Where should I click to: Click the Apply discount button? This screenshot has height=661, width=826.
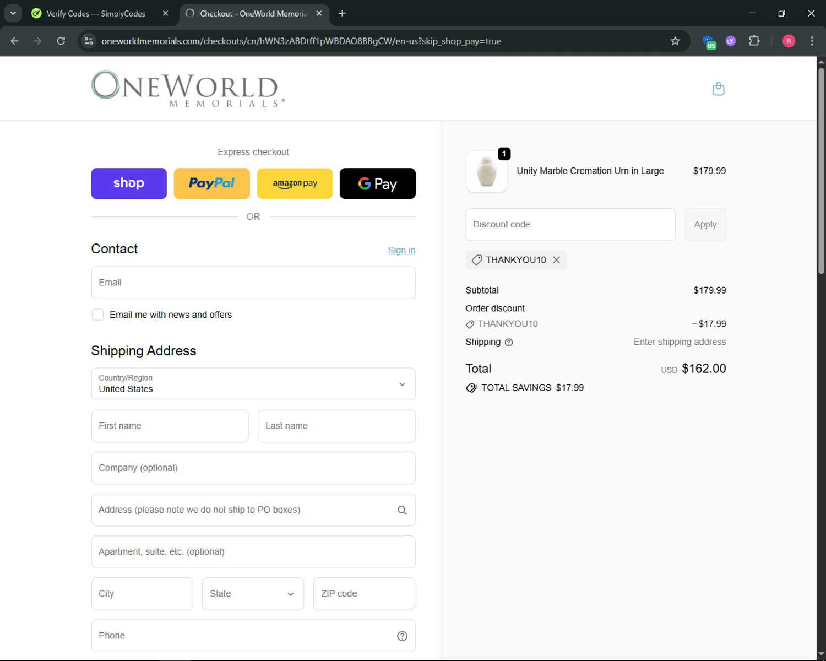click(705, 224)
